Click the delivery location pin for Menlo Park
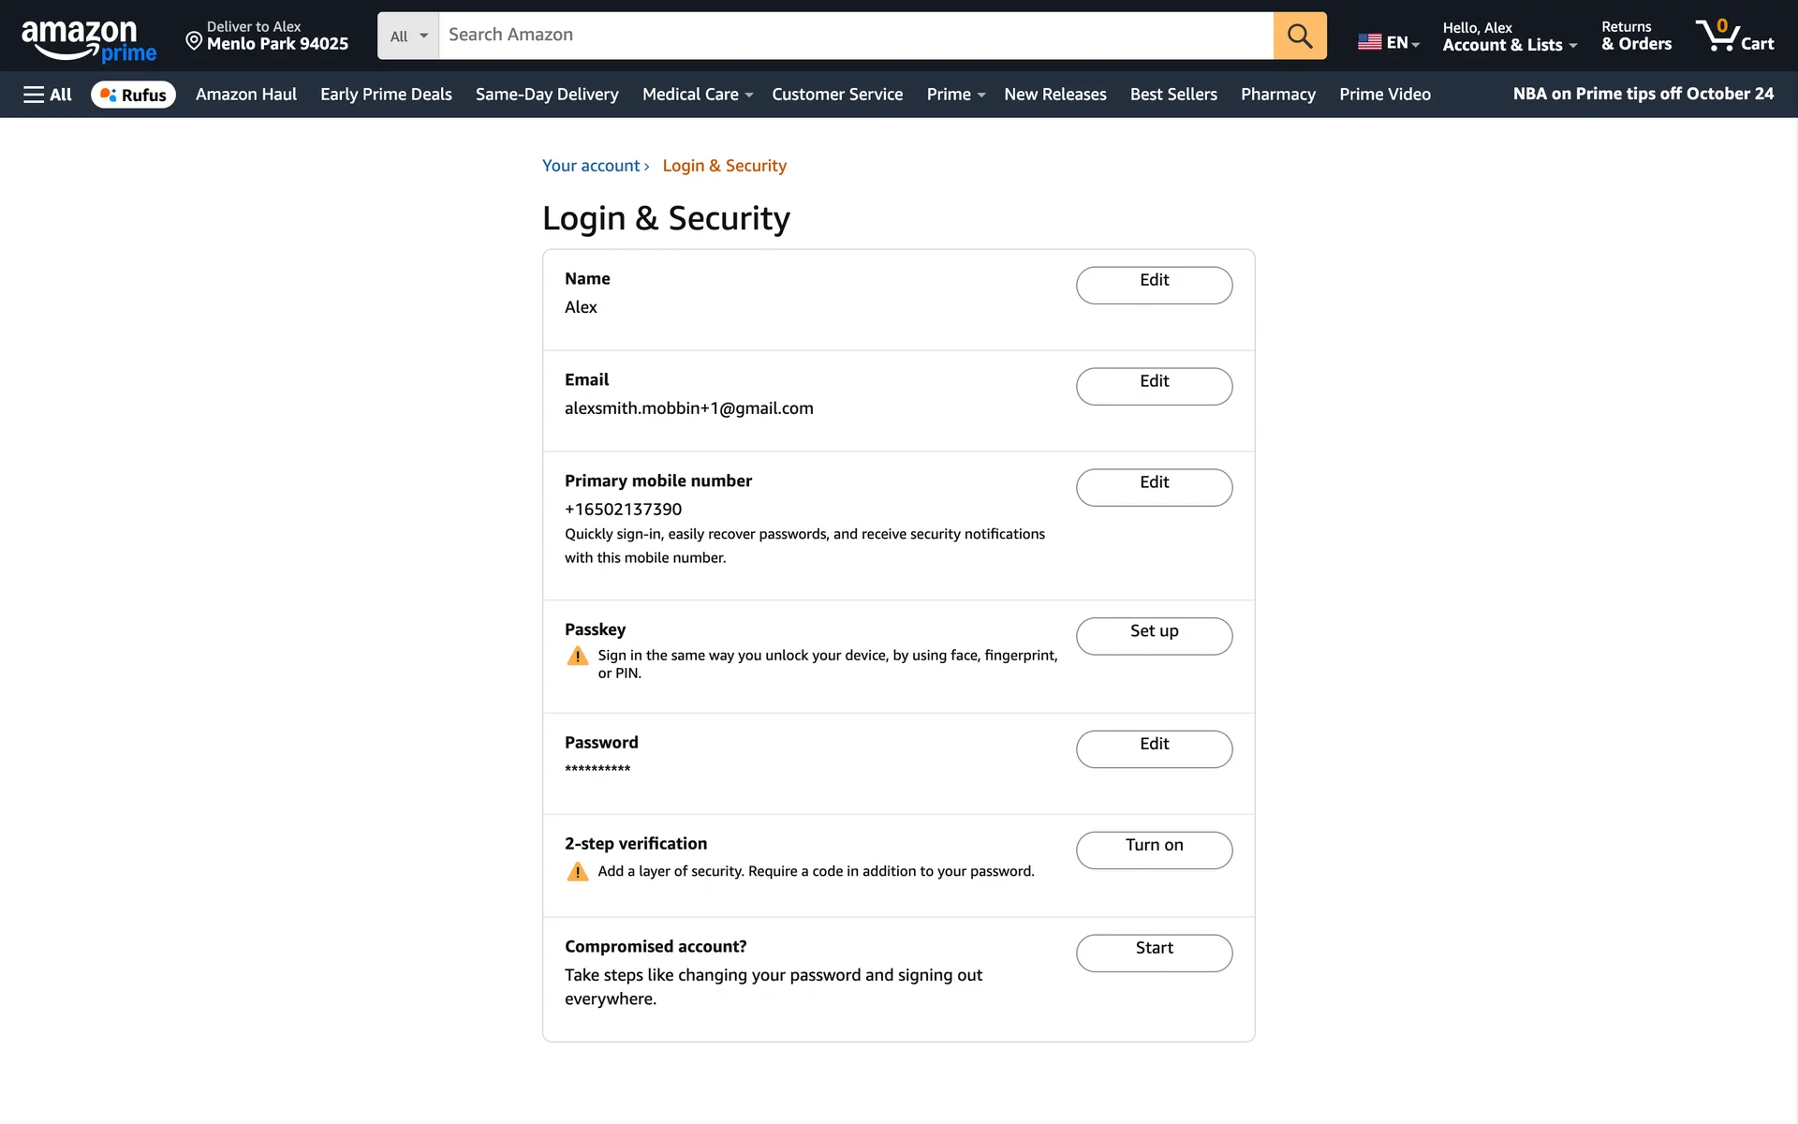The width and height of the screenshot is (1798, 1124). pyautogui.click(x=194, y=40)
